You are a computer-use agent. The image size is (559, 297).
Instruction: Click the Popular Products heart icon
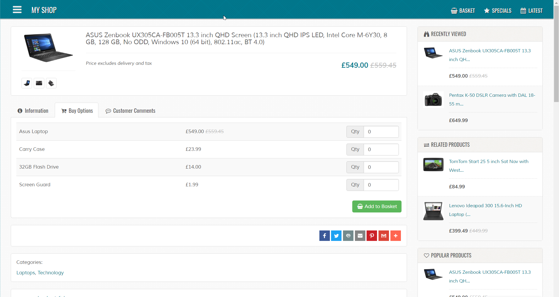[427, 255]
